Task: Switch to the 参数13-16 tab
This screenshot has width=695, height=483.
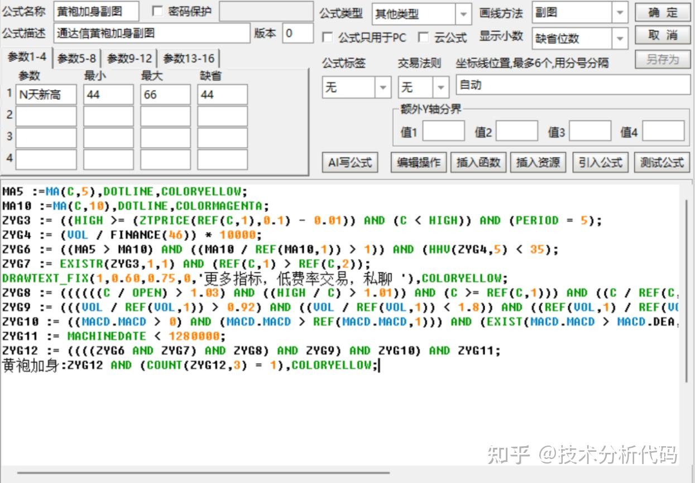Action: [189, 58]
